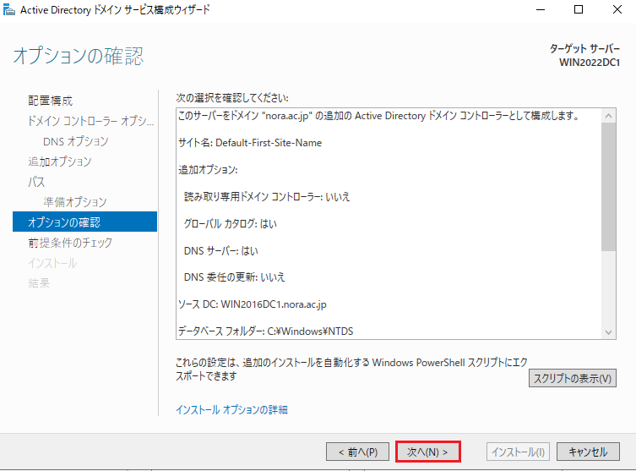
Task: Select 配置構成 in the wizard steps
Action: (x=51, y=101)
